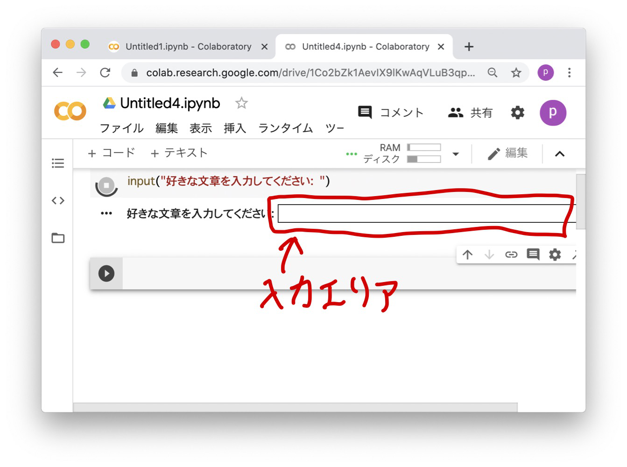Click the ディスク usage bar
This screenshot has height=467, width=627.
[x=424, y=159]
